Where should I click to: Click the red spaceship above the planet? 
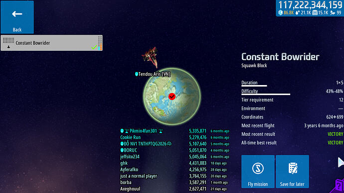[x=151, y=57]
